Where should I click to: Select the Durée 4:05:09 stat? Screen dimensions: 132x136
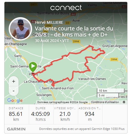[40, 114]
